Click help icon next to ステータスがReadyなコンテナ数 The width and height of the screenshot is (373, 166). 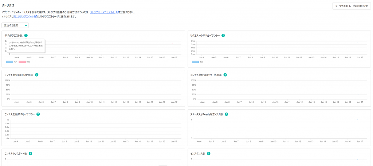pyautogui.click(x=226, y=114)
